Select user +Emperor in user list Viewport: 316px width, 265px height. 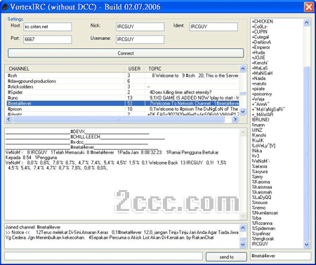click(261, 47)
